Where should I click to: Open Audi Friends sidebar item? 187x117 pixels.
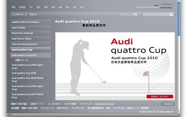tap(30, 27)
